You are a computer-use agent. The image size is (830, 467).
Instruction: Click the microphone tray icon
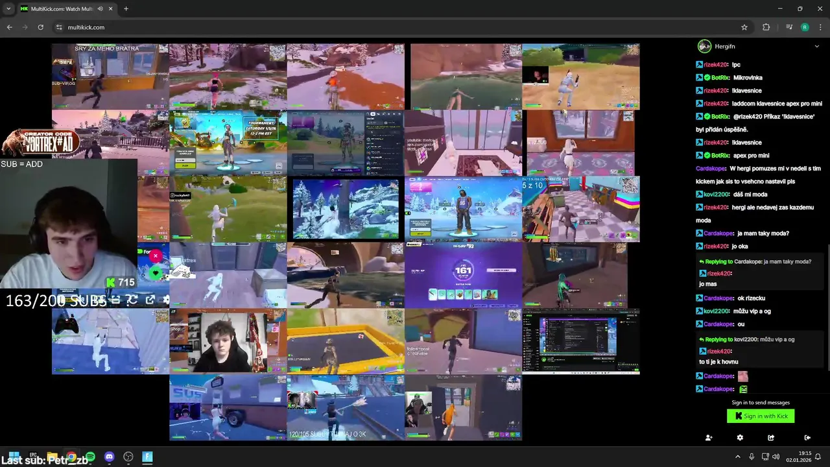pyautogui.click(x=752, y=457)
